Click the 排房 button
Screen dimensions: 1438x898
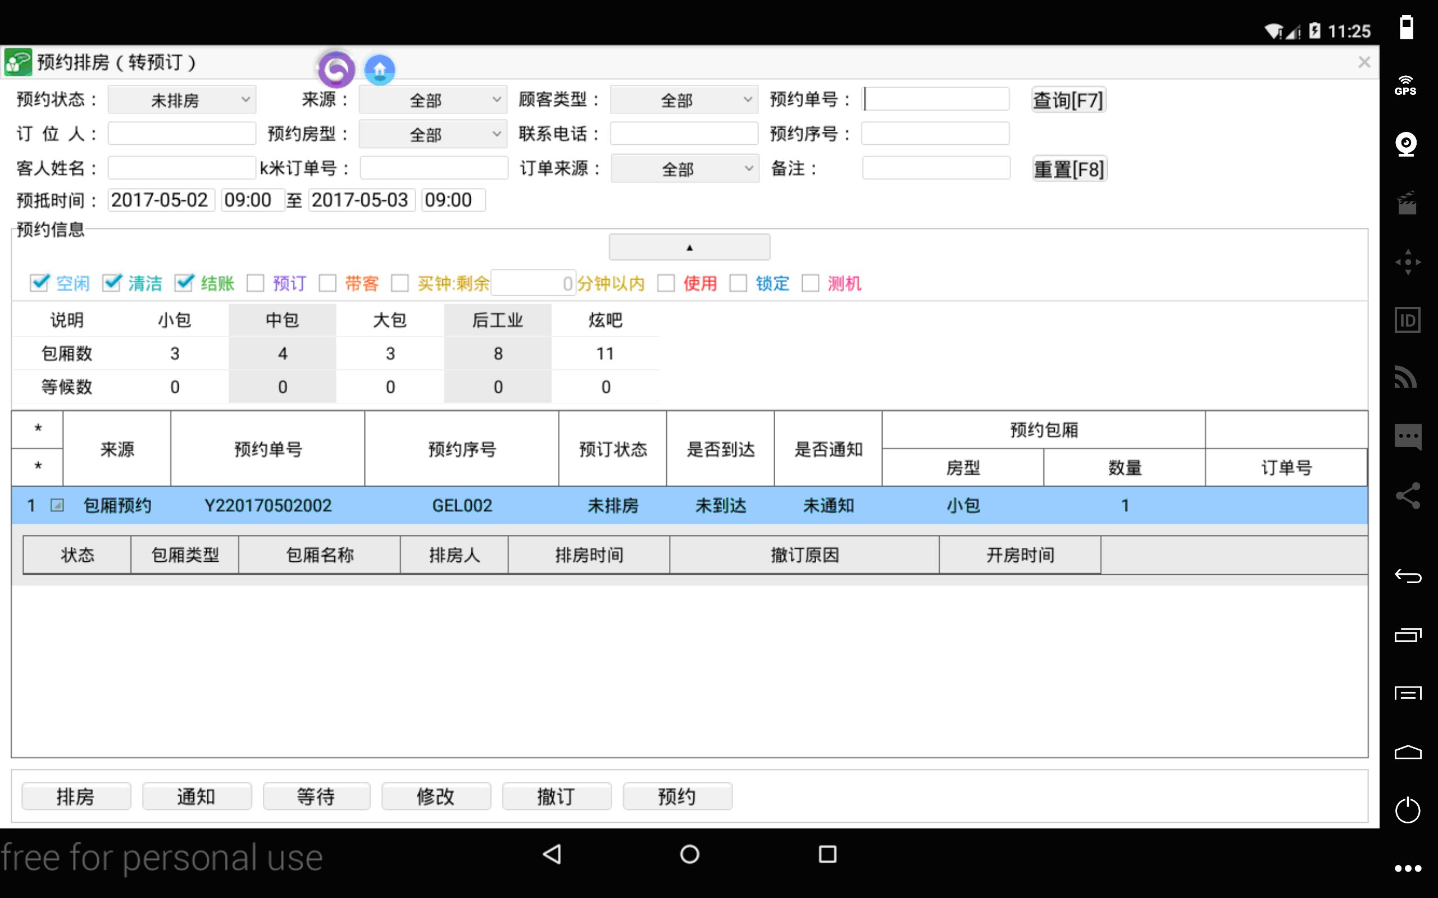(76, 796)
